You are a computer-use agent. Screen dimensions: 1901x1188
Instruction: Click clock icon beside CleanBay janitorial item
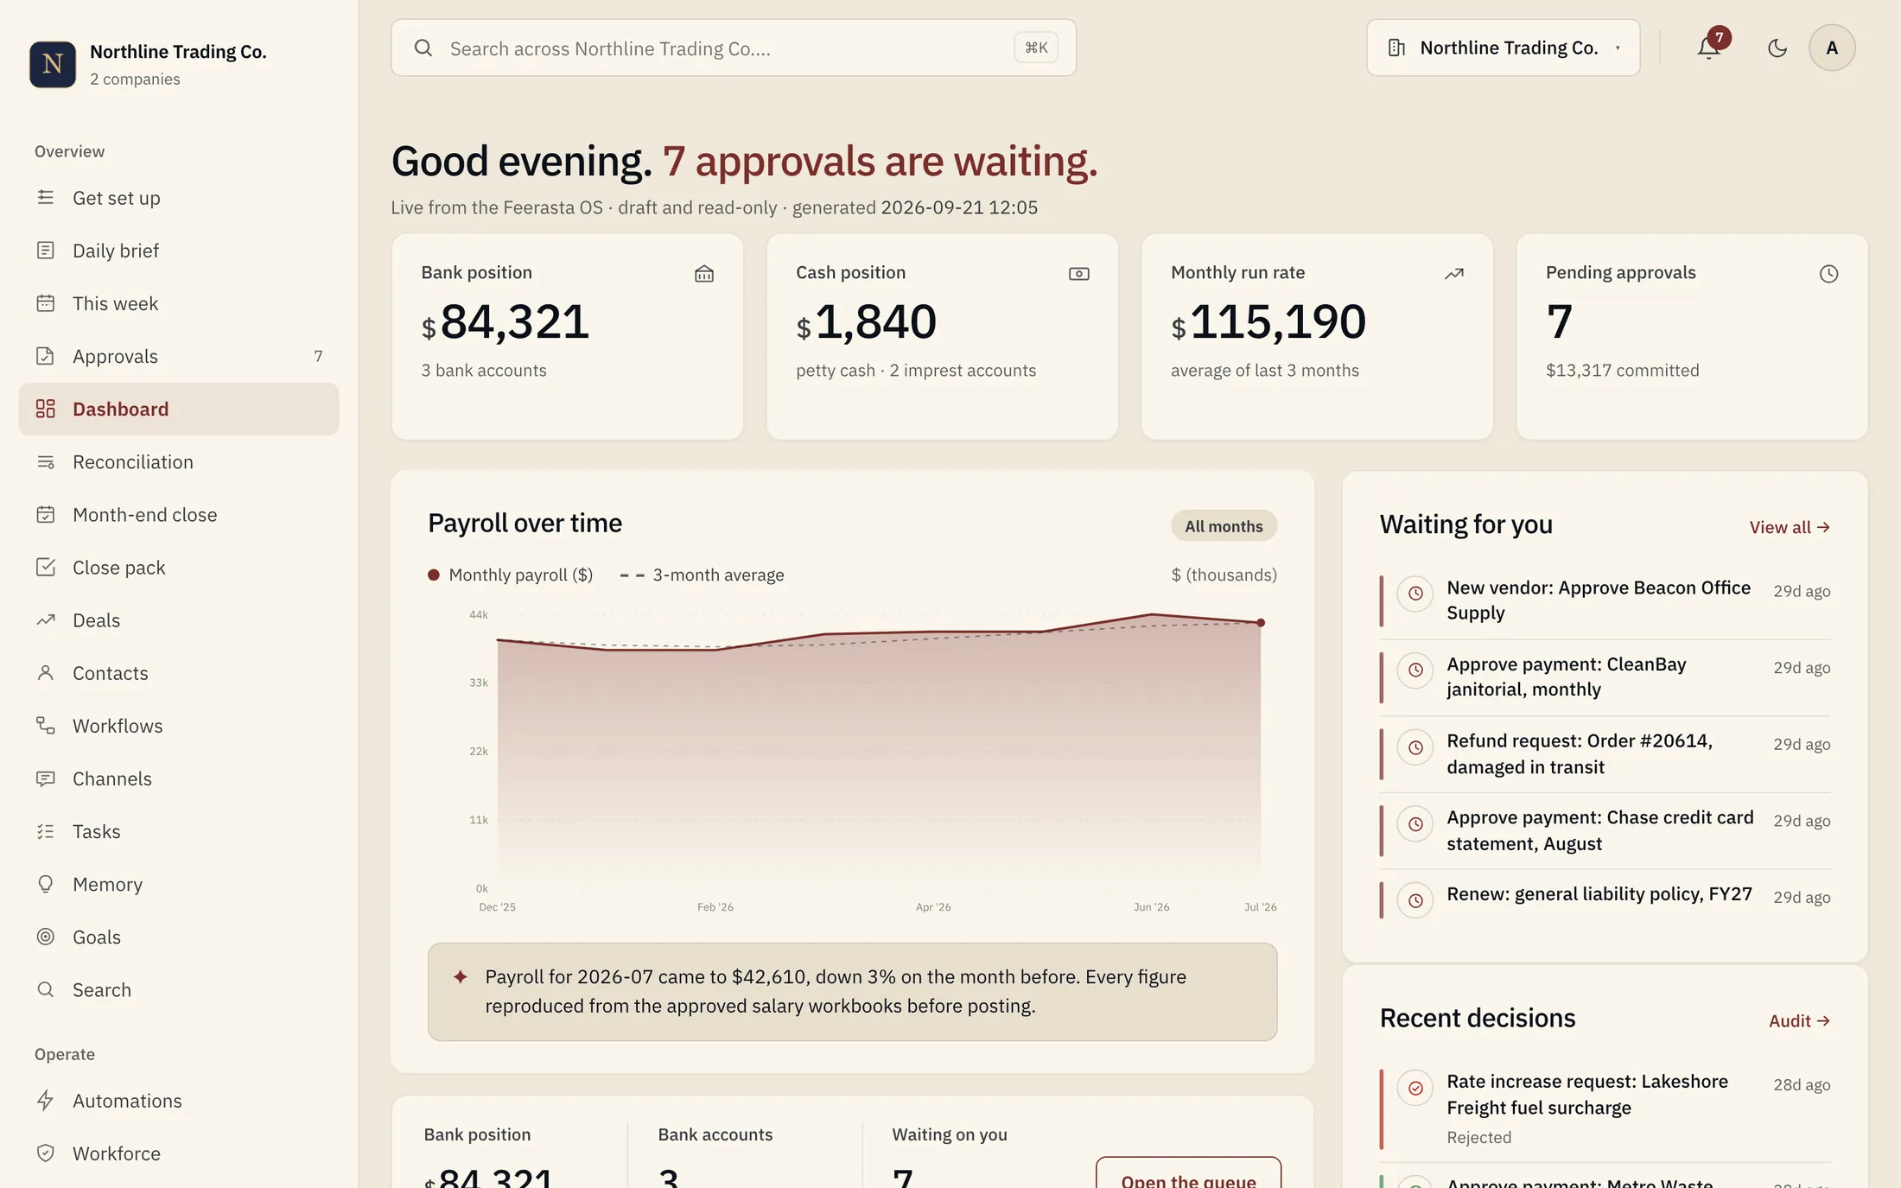[1415, 670]
